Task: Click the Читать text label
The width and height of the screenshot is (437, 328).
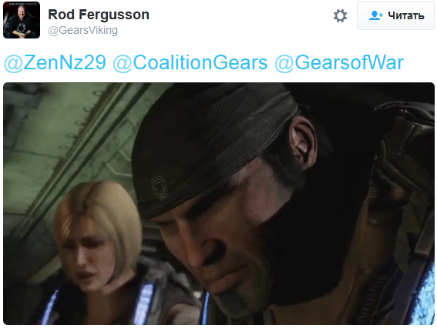Action: pyautogui.click(x=405, y=15)
